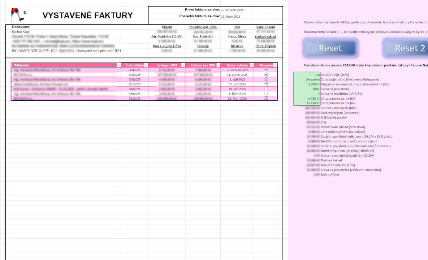Image resolution: width=428 pixels, height=260 pixels.
Task: Click the Zdr. Pojištění (13,5%) header
Action: pos(167,36)
